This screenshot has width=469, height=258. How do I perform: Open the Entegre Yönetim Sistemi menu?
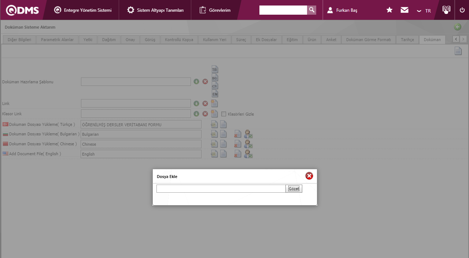click(83, 10)
